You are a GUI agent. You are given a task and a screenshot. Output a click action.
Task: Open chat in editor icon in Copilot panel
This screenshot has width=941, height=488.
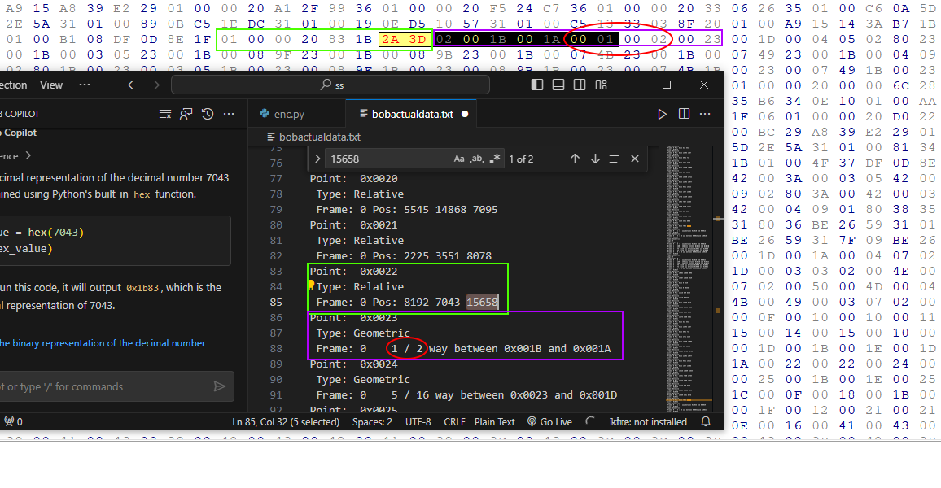(x=186, y=114)
